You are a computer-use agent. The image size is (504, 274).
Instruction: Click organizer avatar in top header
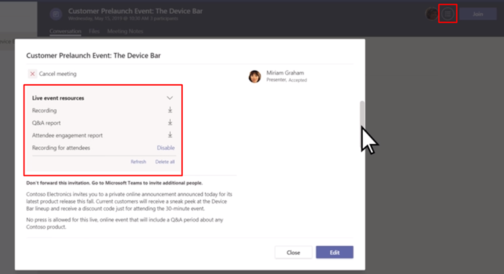pos(431,14)
